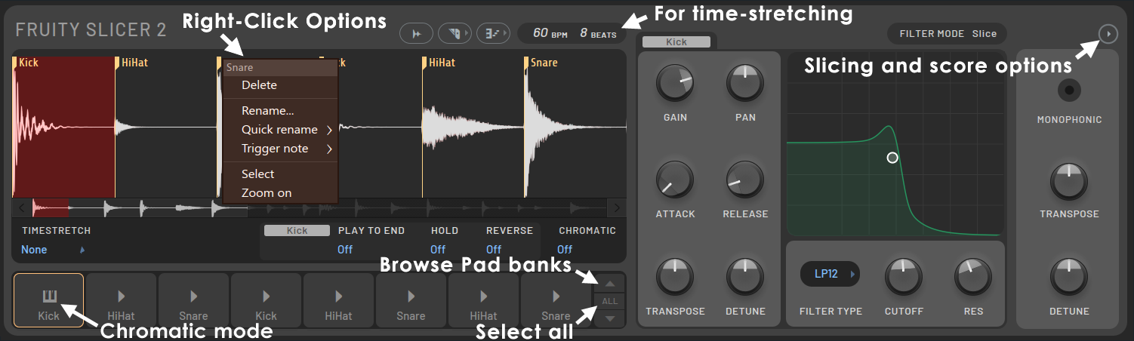Click the CUTOFF knob
Viewport: 1134px width, 341px height.
pyautogui.click(x=904, y=277)
